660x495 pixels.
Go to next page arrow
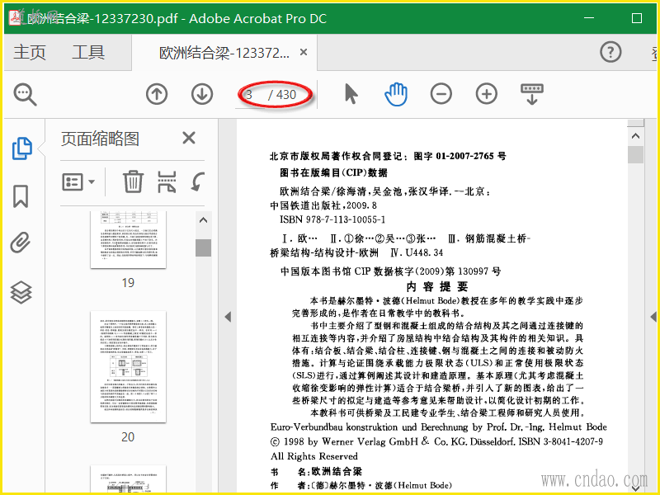point(202,94)
